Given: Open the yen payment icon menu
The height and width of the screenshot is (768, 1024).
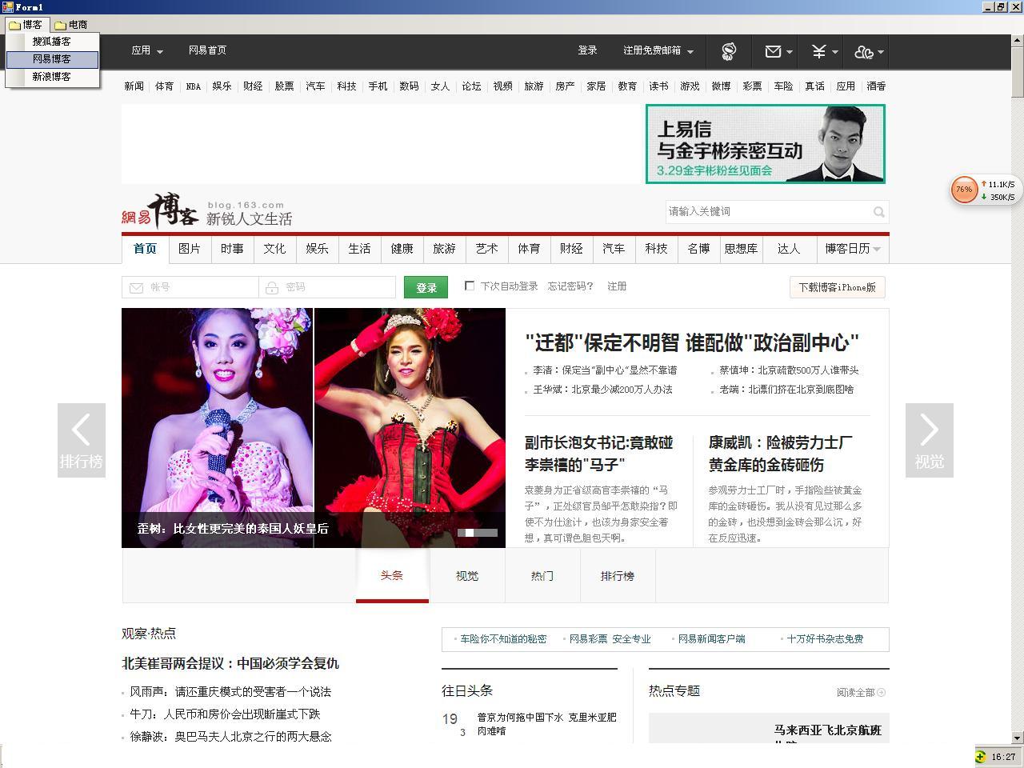Looking at the screenshot, I should [824, 52].
